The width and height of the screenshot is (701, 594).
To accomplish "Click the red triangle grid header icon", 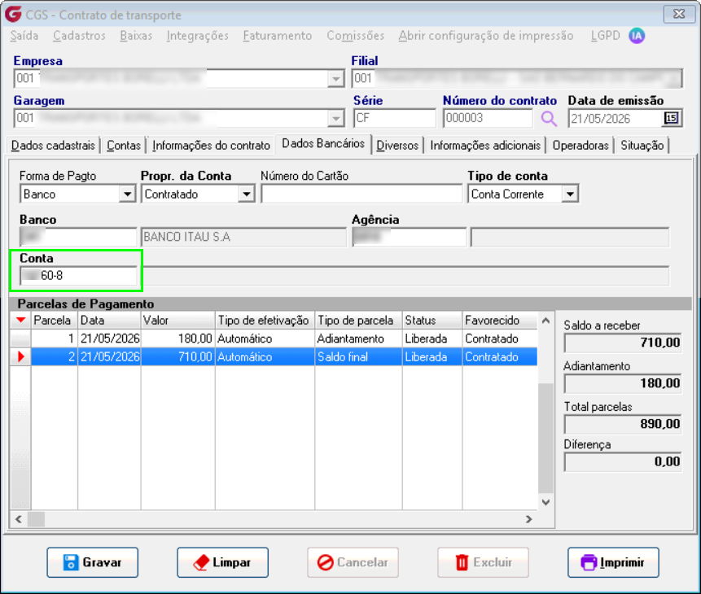I will click(20, 320).
